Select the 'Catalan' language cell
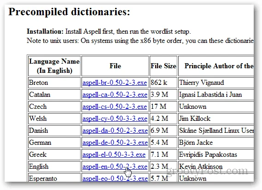The width and height of the screenshot is (262, 190). point(54,95)
